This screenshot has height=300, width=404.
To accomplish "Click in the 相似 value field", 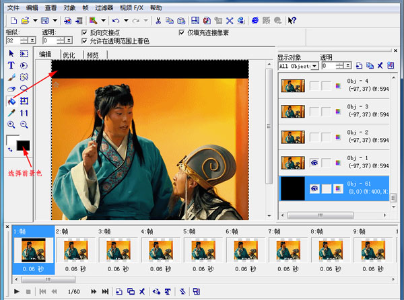I will point(13,40).
